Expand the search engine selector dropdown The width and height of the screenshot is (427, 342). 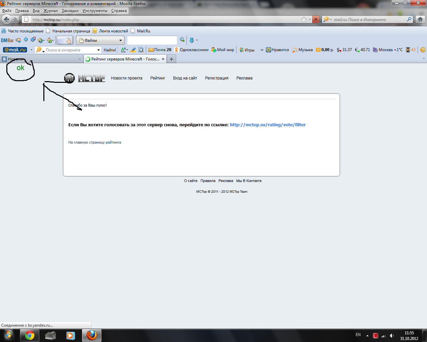click(x=327, y=19)
